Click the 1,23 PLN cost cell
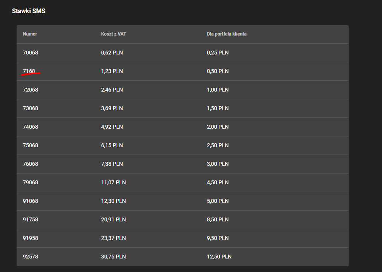 [112, 71]
